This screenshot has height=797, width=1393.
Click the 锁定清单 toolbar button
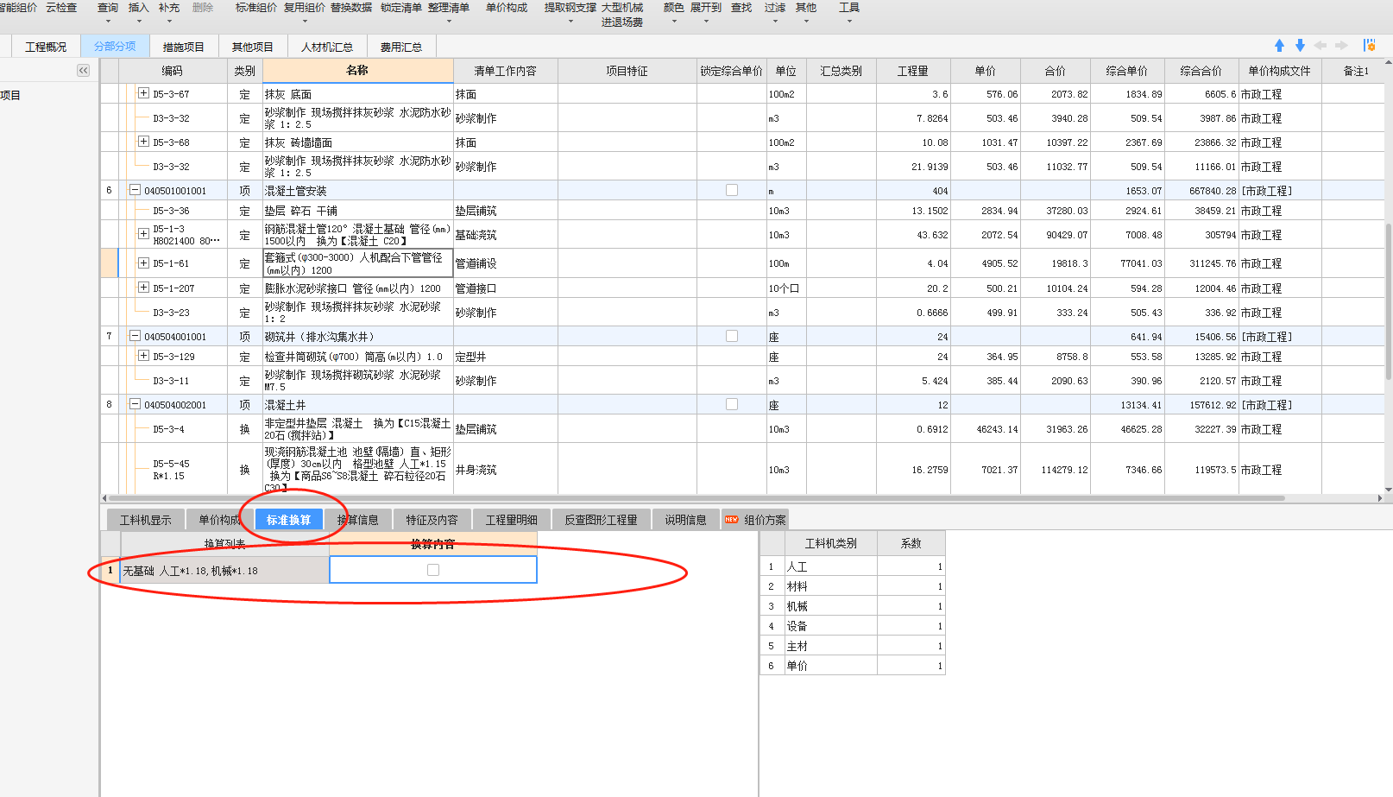click(401, 8)
